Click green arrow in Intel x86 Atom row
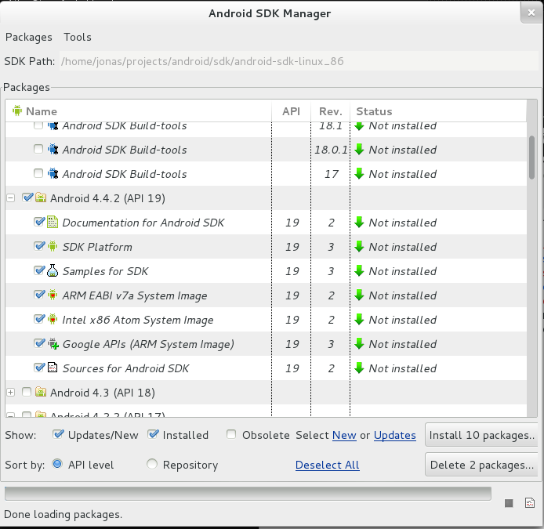The height and width of the screenshot is (529, 544). tap(360, 319)
